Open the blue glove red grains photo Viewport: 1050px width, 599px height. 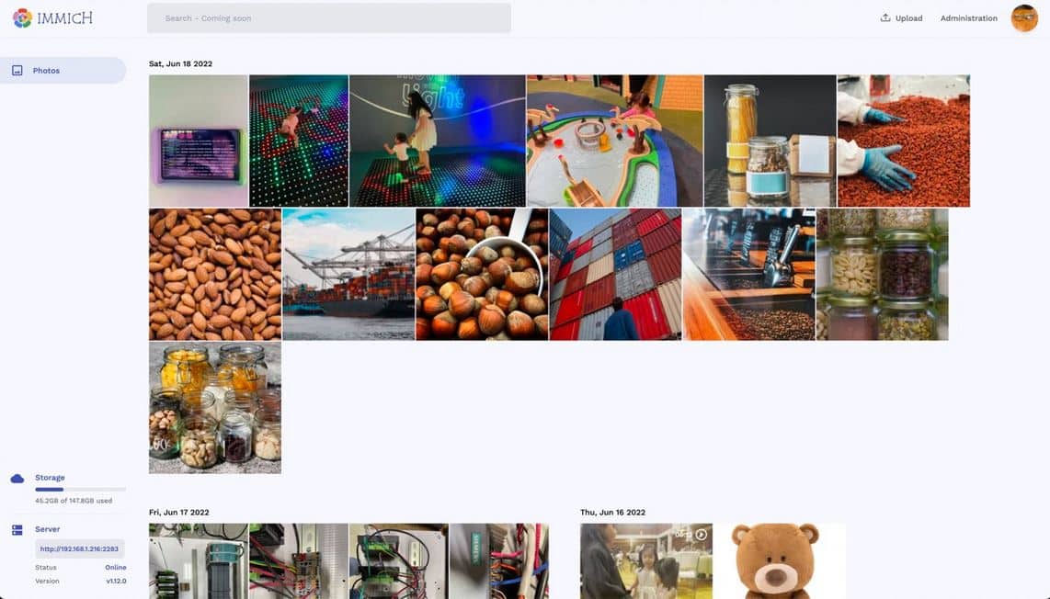(x=903, y=141)
